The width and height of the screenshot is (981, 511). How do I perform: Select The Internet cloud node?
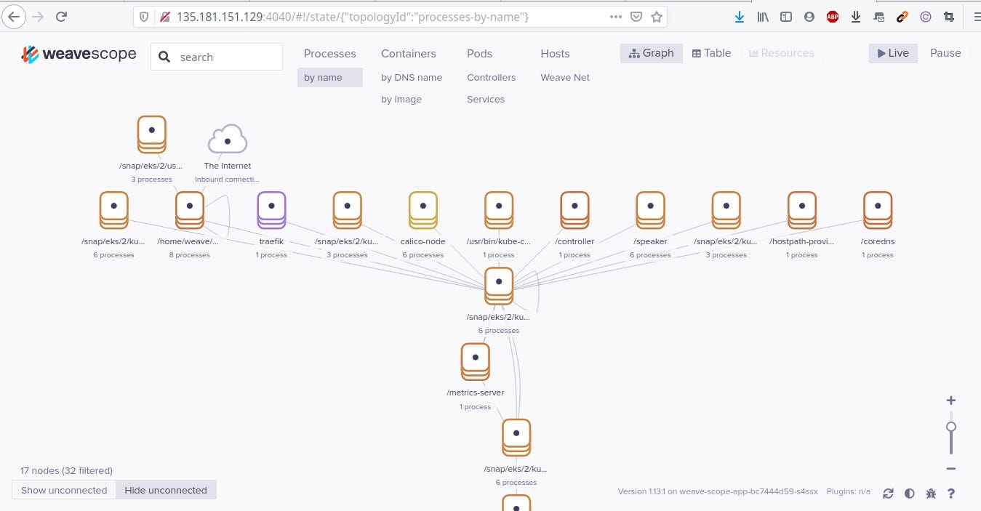click(228, 140)
